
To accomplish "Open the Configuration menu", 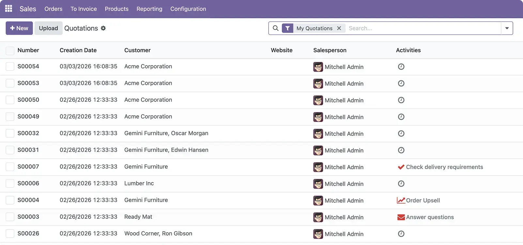I will tap(188, 9).
